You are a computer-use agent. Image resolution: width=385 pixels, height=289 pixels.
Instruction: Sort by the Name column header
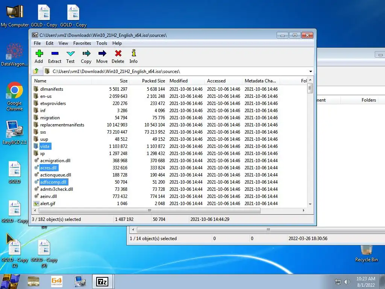[x=62, y=81]
